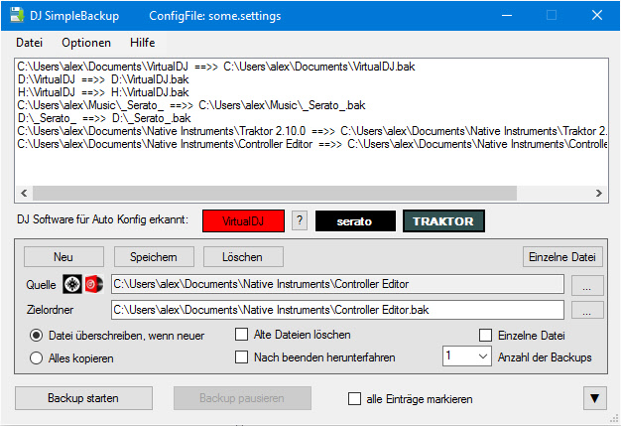621x426 pixels.
Task: Select the 'Controller Editor' list entry
Action: click(x=311, y=144)
